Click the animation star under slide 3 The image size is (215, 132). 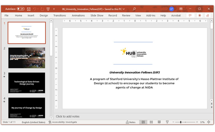click(x=4, y=77)
